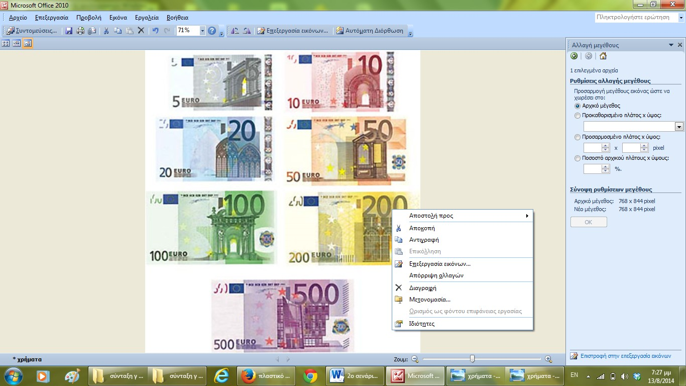The image size is (686, 386).
Task: Click the Πληκτρολογήστε ερώτηση help search box
Action: [x=636, y=17]
